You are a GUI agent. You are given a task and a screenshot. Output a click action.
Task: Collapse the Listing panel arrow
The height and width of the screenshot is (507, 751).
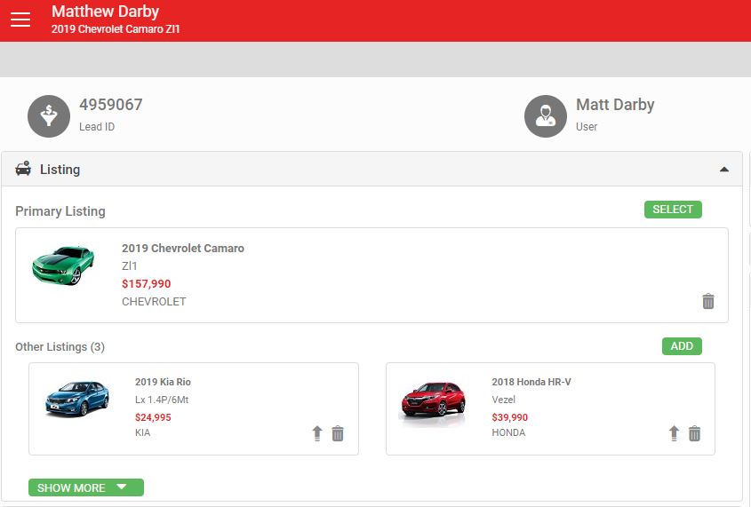[724, 170]
